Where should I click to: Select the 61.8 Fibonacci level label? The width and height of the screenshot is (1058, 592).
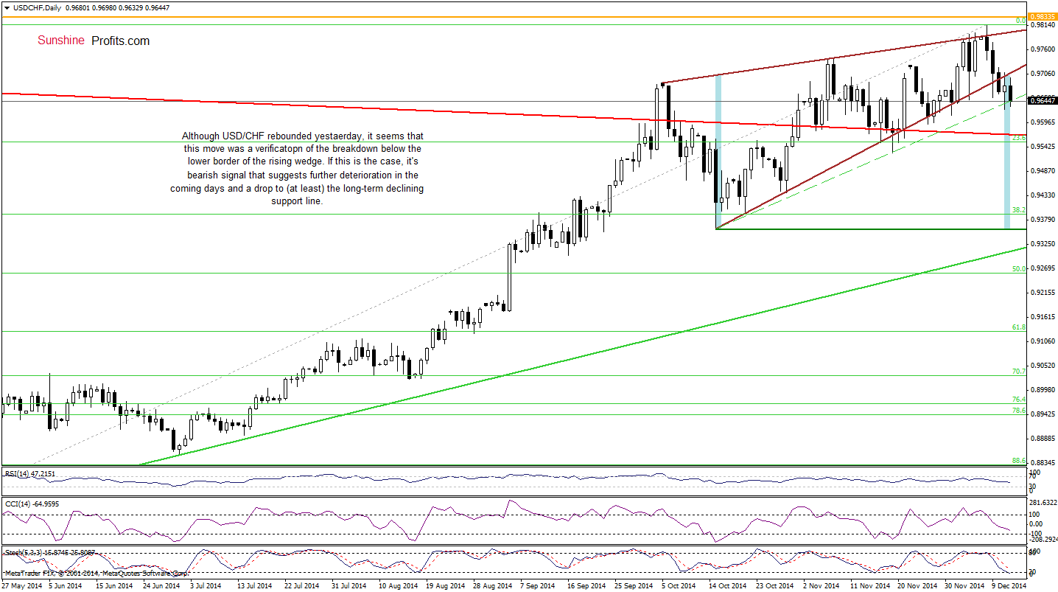tap(1020, 327)
